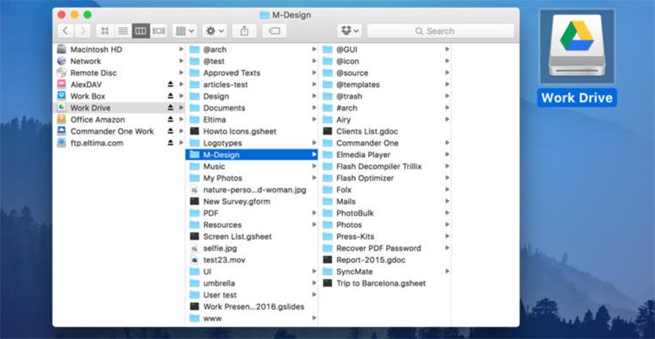This screenshot has height=339, width=655.
Task: Select the Howto Icons.gsheet file icon
Action: (x=194, y=131)
